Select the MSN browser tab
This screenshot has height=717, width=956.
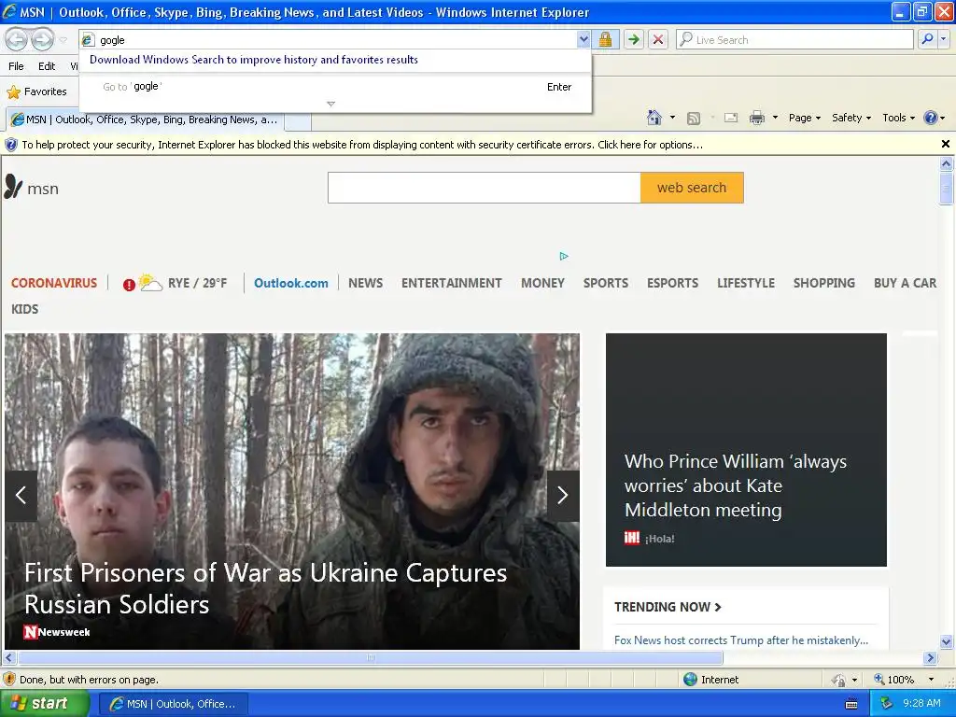click(x=145, y=119)
